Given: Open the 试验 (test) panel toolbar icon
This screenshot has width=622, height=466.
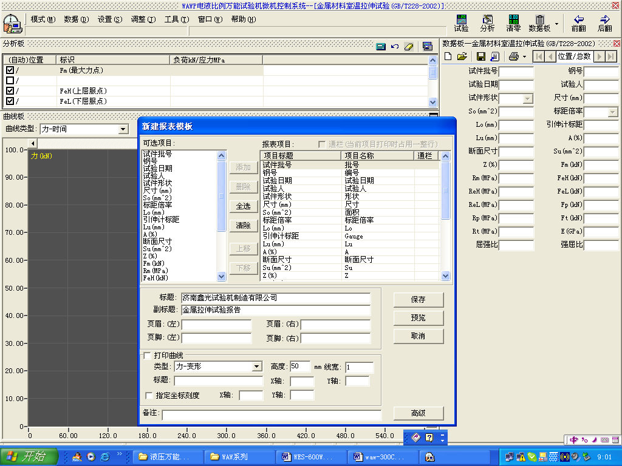Looking at the screenshot, I should pyautogui.click(x=461, y=24).
